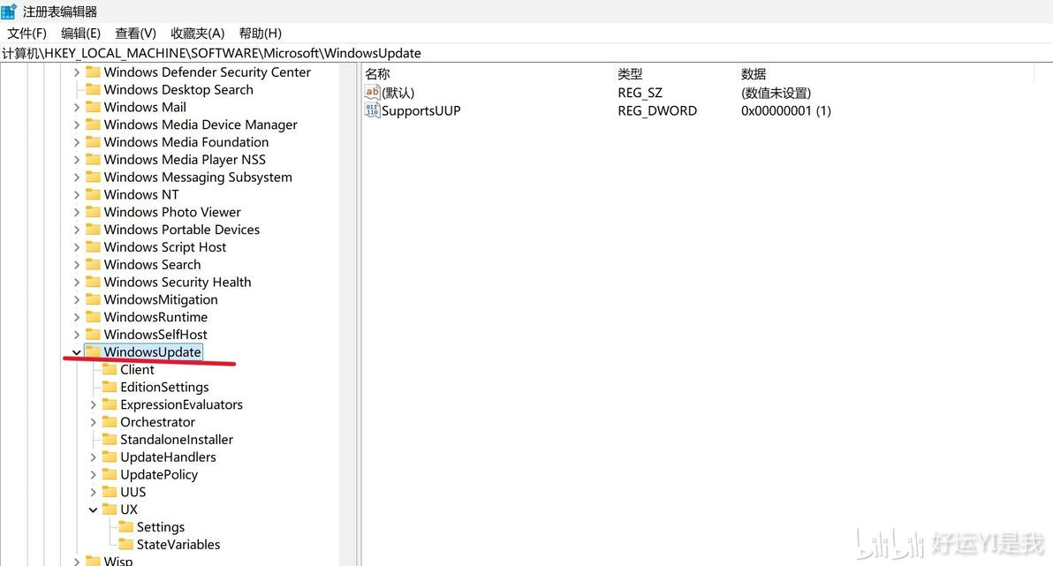Open the 收藏夹(A) menu
The image size is (1053, 566).
tap(198, 33)
